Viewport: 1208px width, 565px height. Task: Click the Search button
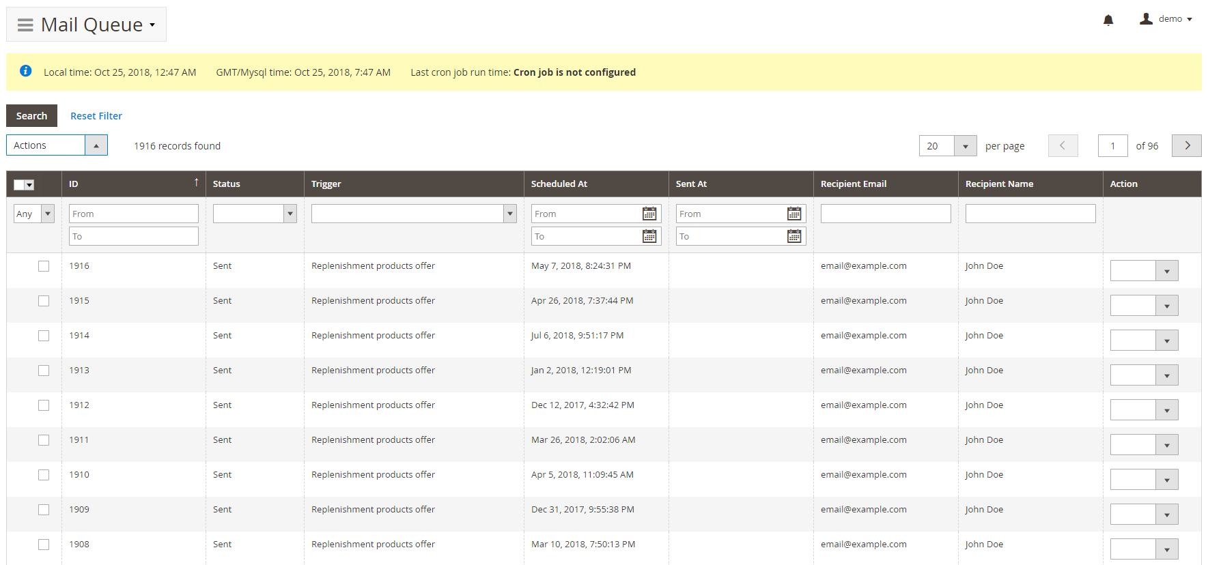pos(31,116)
